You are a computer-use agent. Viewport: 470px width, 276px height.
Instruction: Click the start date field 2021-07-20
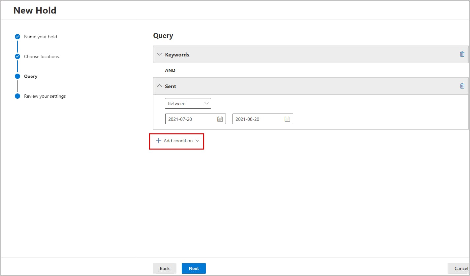[x=190, y=119]
